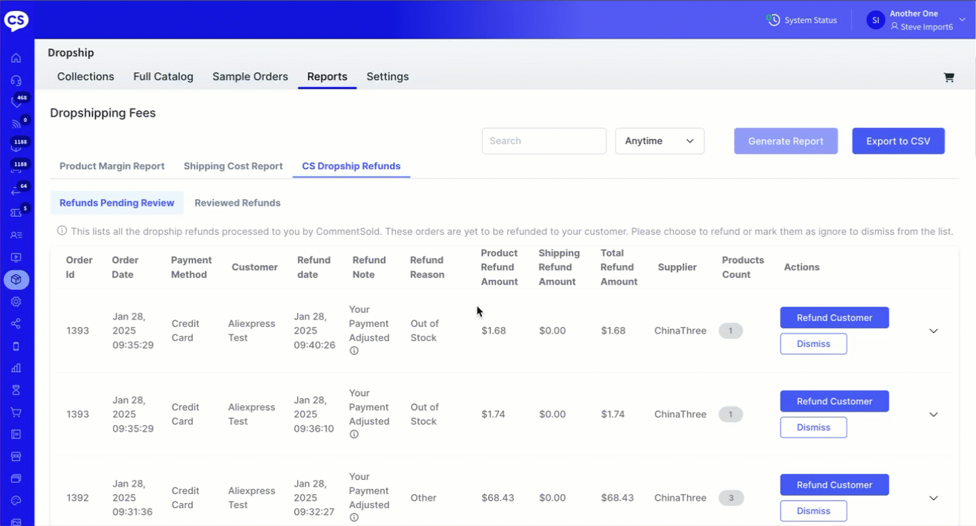
Task: Click the Search input field
Action: [x=544, y=141]
